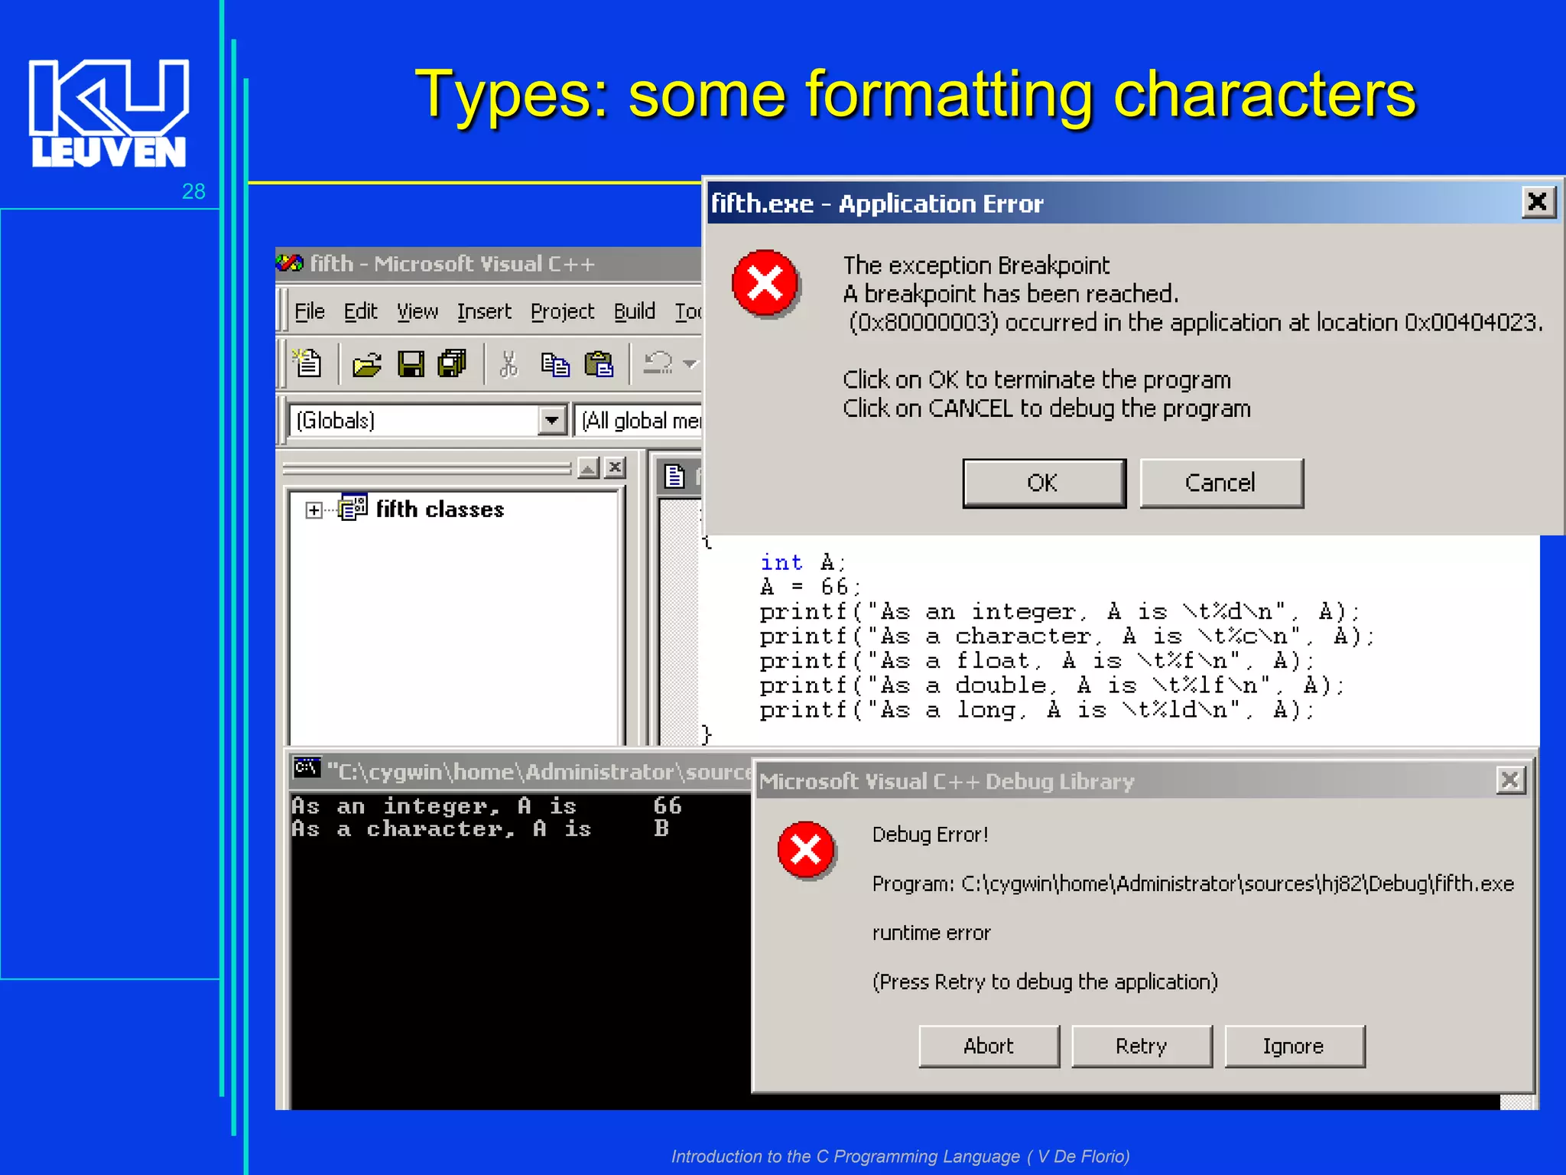1566x1175 pixels.
Task: Click the Paste clipboard icon
Action: tap(599, 364)
